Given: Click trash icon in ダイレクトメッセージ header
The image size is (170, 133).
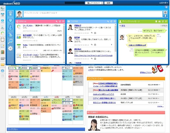Looking at the screenshot, I should (156, 21).
